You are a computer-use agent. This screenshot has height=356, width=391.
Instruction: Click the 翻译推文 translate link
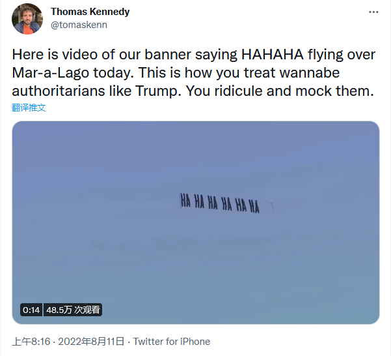coord(29,108)
